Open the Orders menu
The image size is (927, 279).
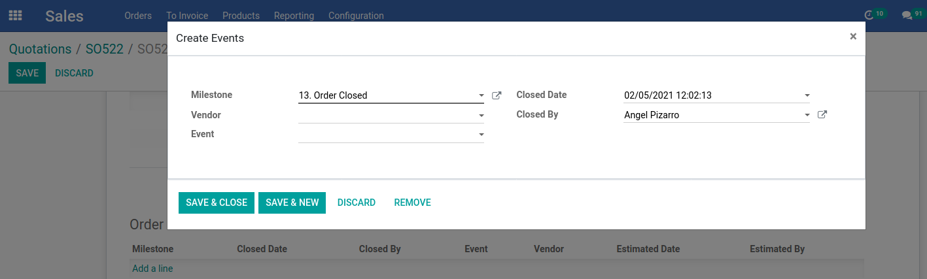pyautogui.click(x=138, y=16)
